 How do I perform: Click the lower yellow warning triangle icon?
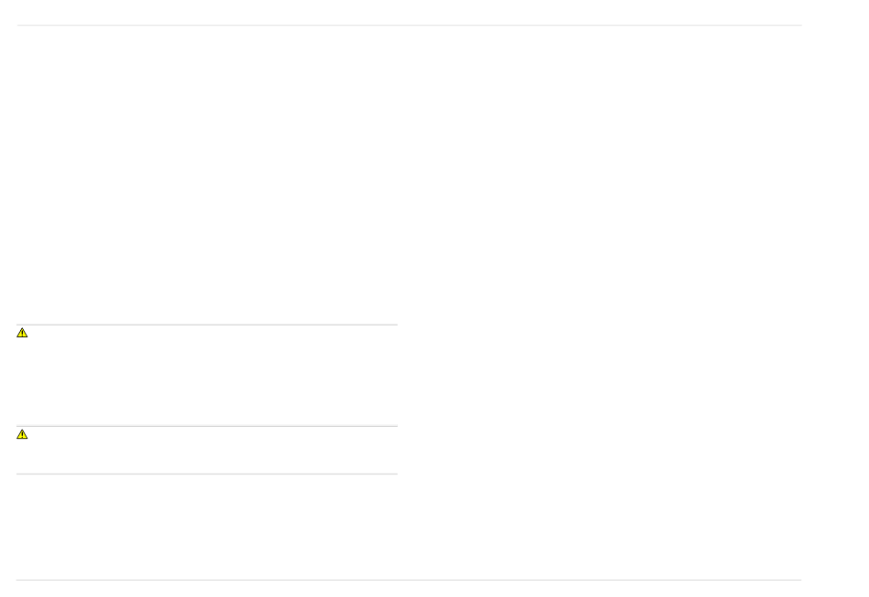pos(22,435)
